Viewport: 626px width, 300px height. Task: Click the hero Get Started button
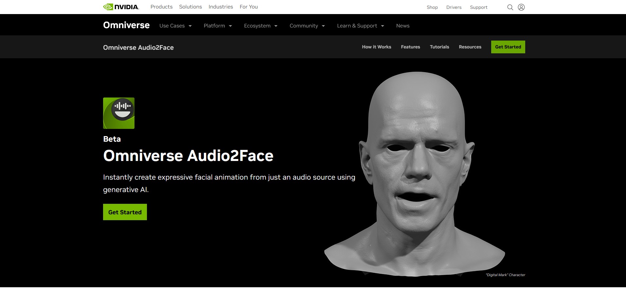coord(125,212)
